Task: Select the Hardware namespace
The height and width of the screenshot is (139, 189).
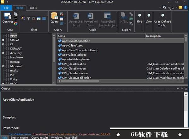Action: pyautogui.click(x=16, y=58)
